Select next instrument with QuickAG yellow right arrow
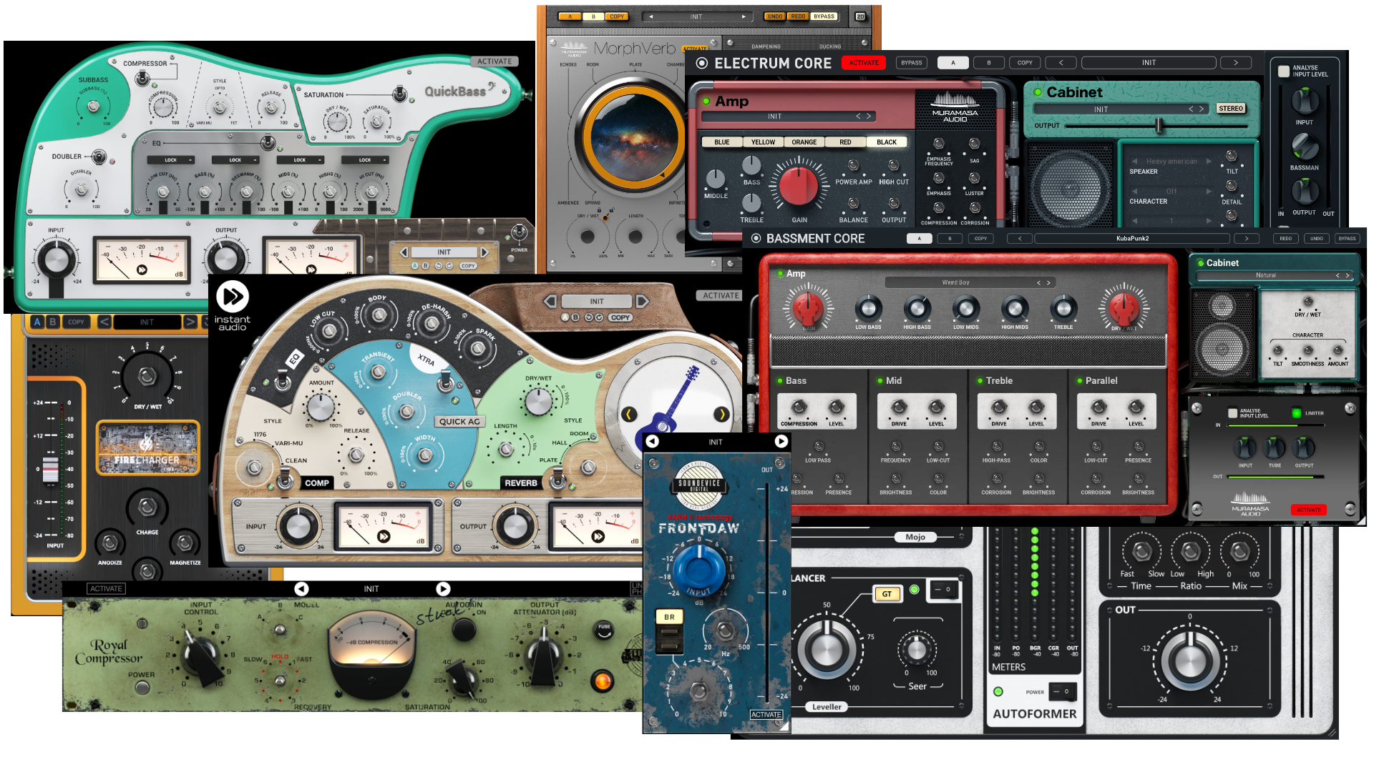Image resolution: width=1374 pixels, height=772 pixels. pyautogui.click(x=722, y=414)
